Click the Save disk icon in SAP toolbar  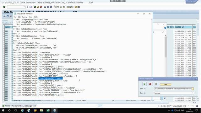click(x=30, y=7)
